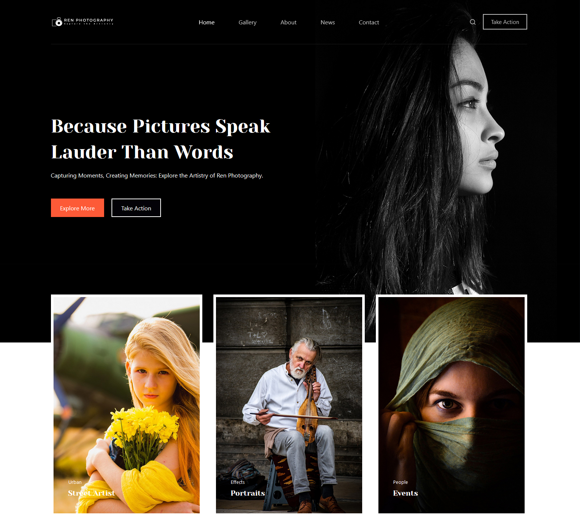
Task: Select the People category label
Action: click(401, 482)
